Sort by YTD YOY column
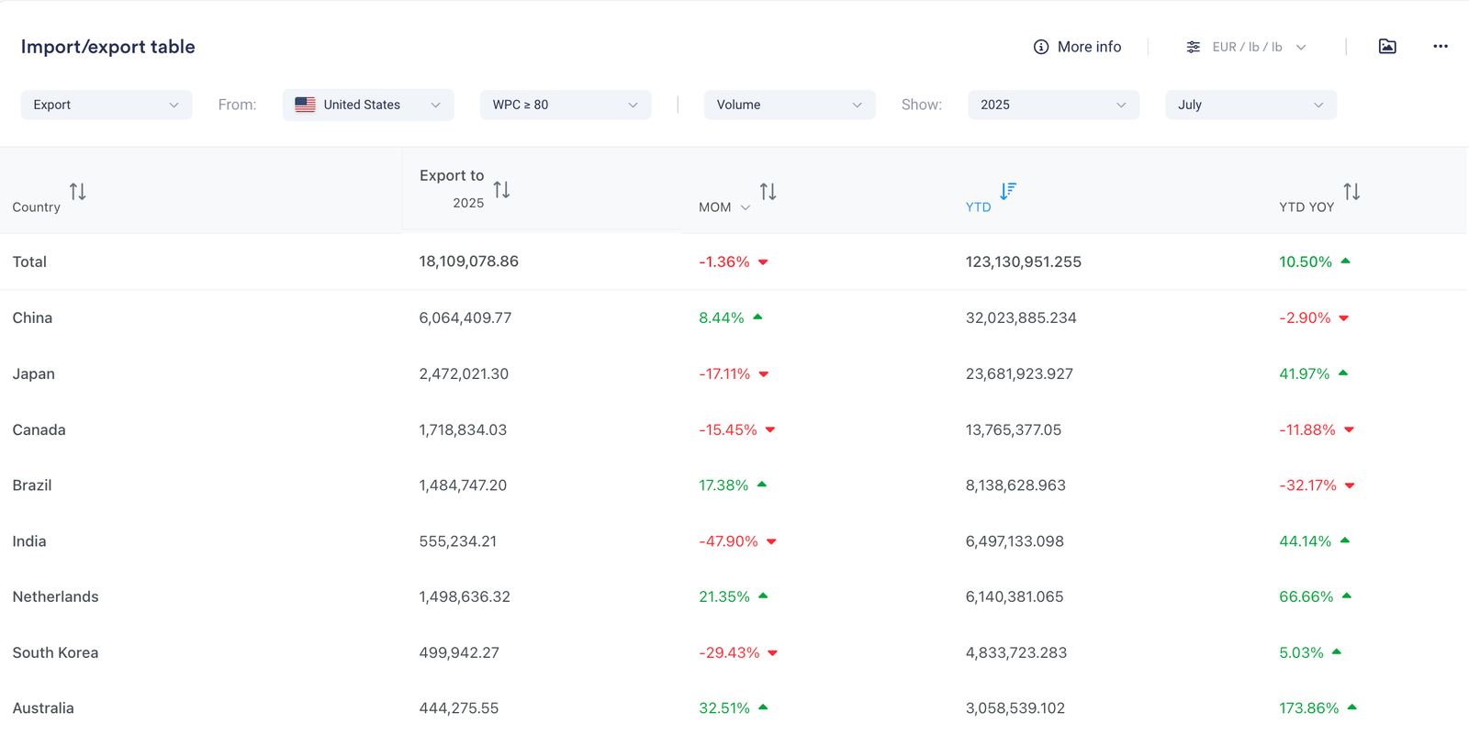Viewport: 1469px width, 746px height. pos(1351,192)
